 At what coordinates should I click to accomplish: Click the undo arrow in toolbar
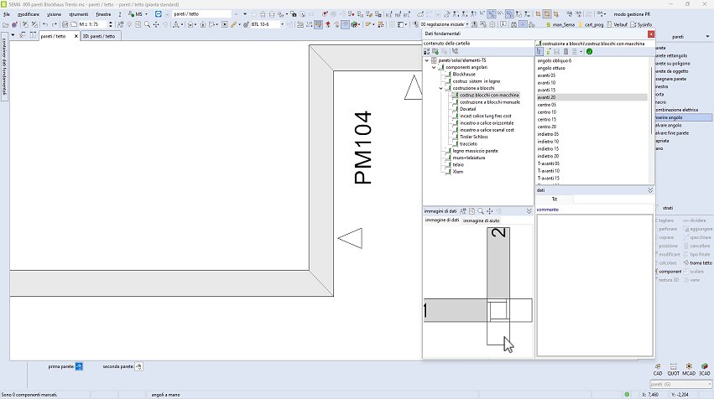44,25
